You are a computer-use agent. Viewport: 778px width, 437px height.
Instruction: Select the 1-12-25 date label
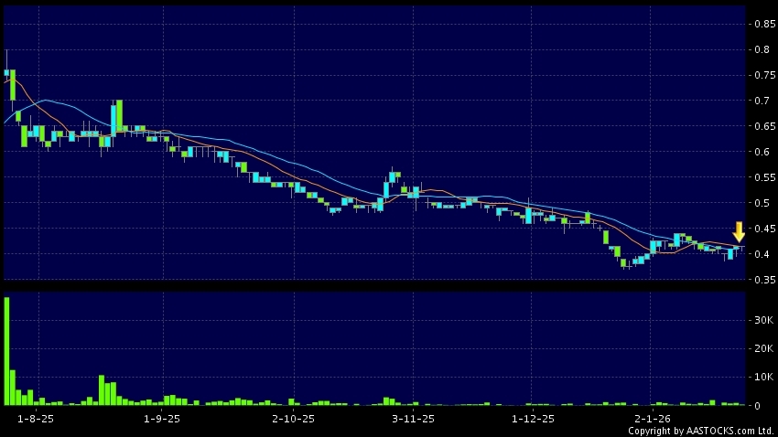coord(533,419)
